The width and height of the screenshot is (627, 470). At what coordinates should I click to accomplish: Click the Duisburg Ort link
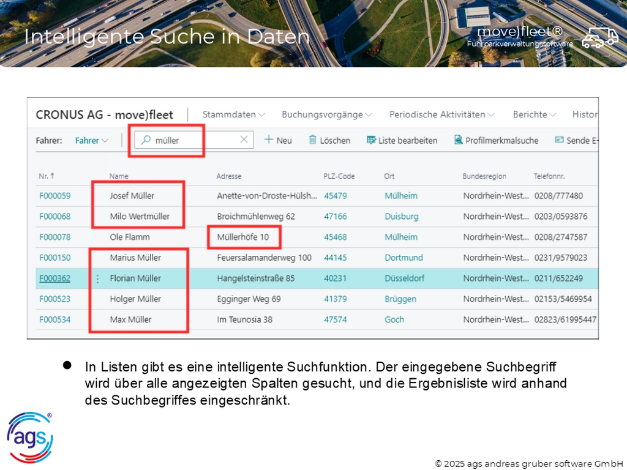click(x=402, y=217)
